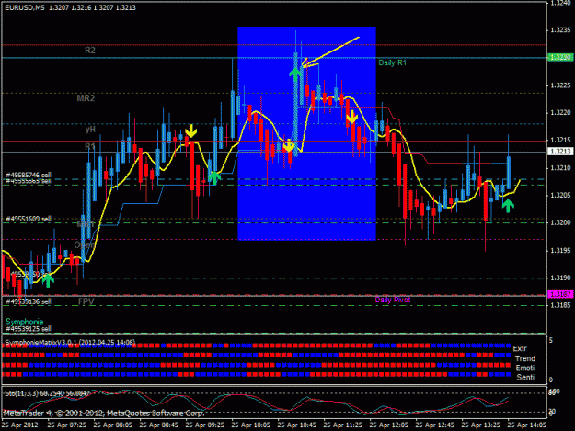The image size is (575, 431).
Task: Click the yH level label
Action: (90, 129)
